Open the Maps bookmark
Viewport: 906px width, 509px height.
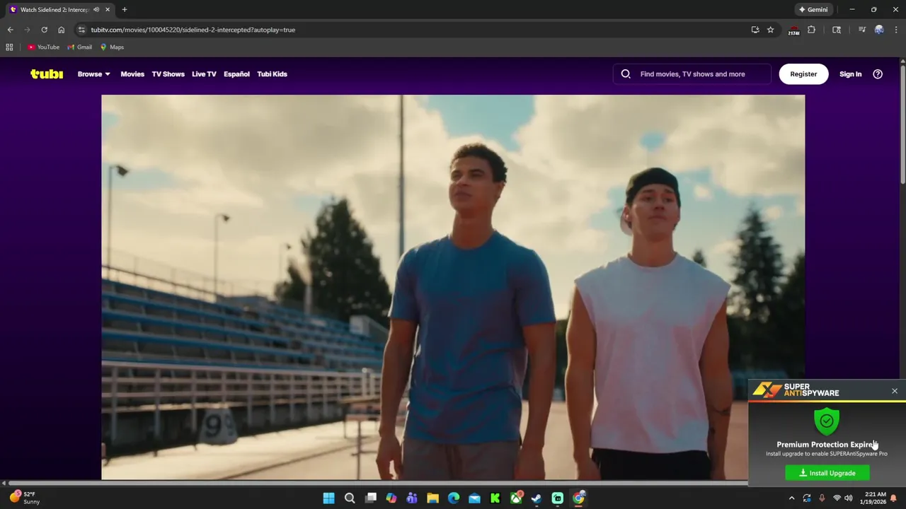click(112, 47)
